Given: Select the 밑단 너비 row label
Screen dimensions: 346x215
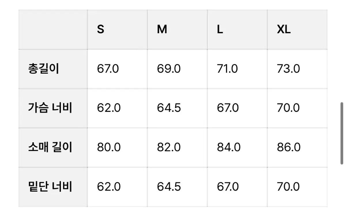Looking at the screenshot, I should pos(50,187).
